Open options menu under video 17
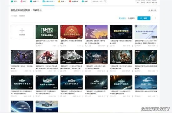This screenshot has width=172, height=113. [157, 96]
